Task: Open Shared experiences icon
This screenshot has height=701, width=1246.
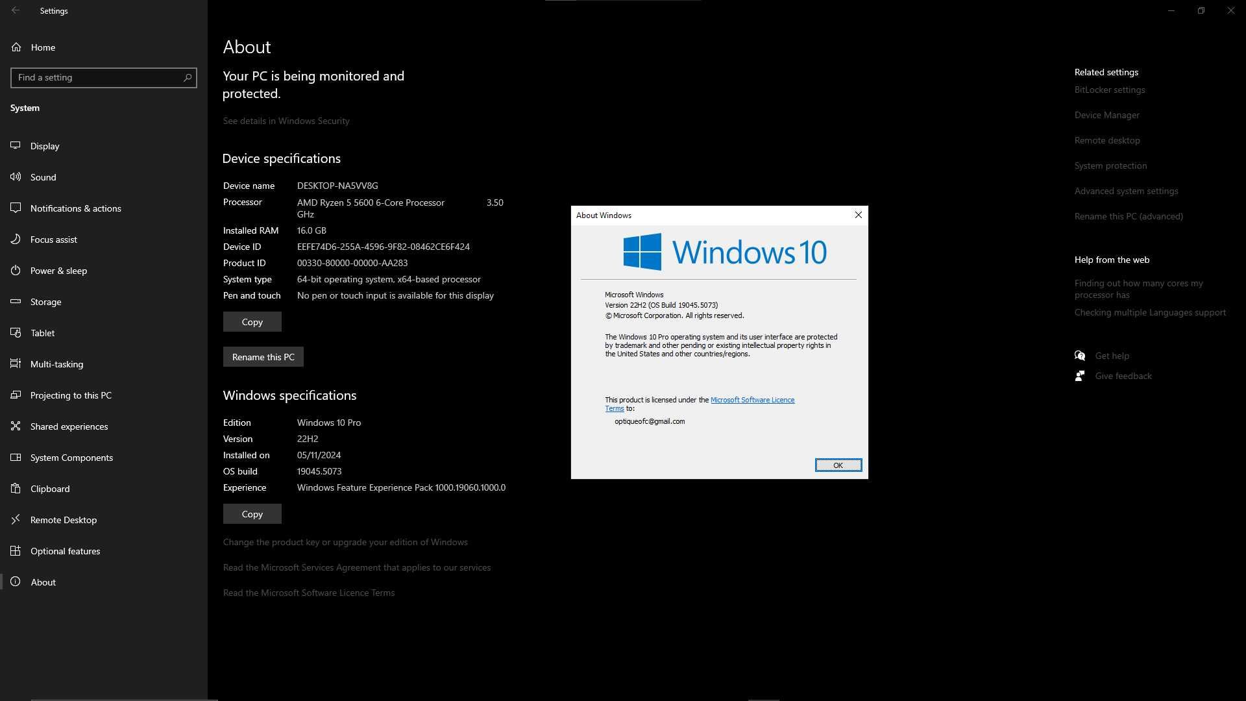Action: [x=16, y=426]
